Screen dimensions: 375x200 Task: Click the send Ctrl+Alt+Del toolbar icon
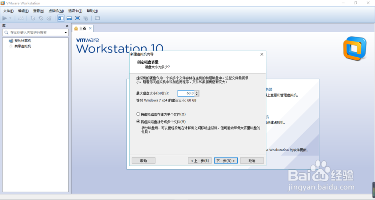pos(21,18)
